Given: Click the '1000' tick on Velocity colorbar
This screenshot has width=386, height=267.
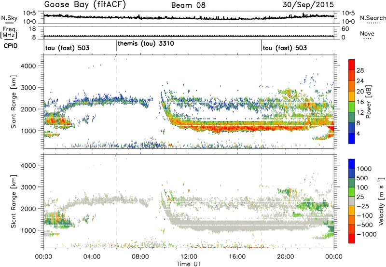Looking at the screenshot, I should point(364,169).
